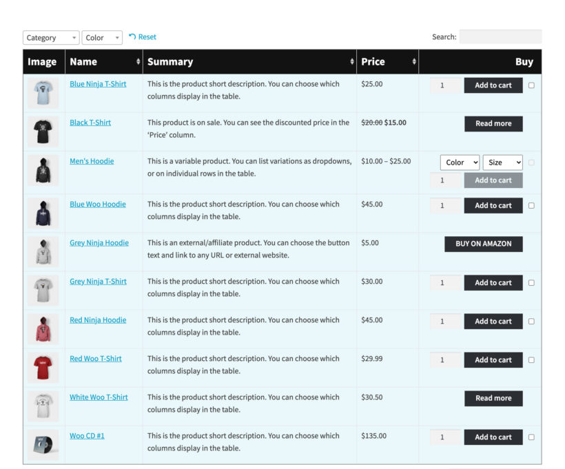Open the Category filter dropdown
Image resolution: width=565 pixels, height=469 pixels.
point(50,37)
